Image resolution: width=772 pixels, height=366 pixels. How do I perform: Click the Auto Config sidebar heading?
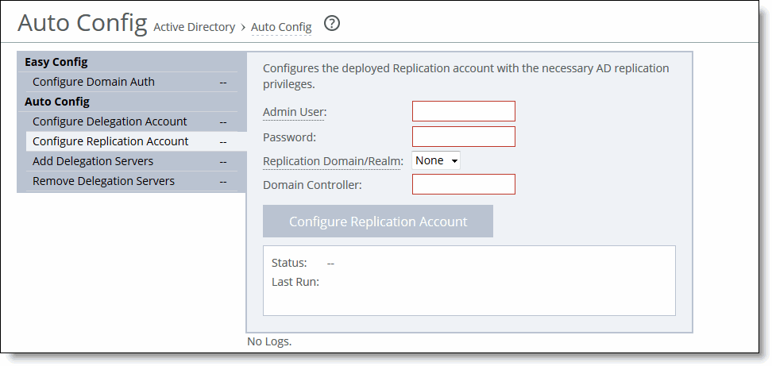57,102
